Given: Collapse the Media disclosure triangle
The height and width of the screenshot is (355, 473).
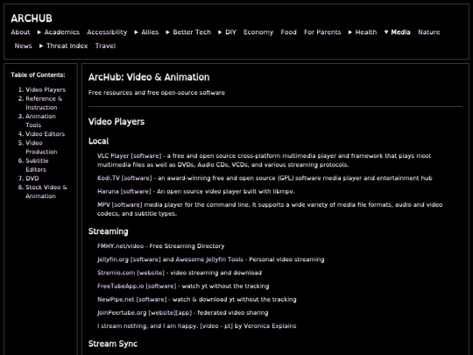Looking at the screenshot, I should click(x=386, y=32).
